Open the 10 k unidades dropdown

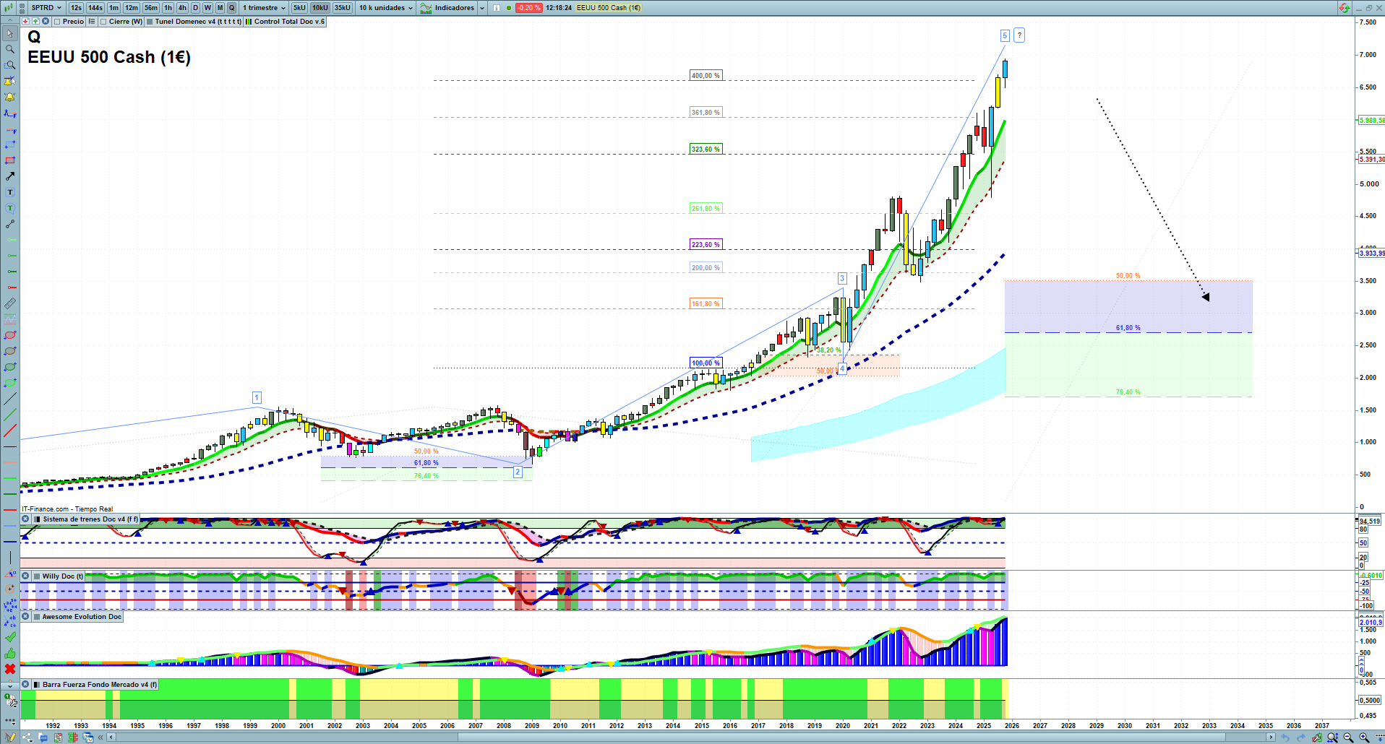tap(386, 8)
